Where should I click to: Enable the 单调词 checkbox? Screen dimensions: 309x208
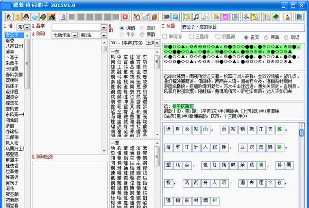pyautogui.click(x=165, y=37)
